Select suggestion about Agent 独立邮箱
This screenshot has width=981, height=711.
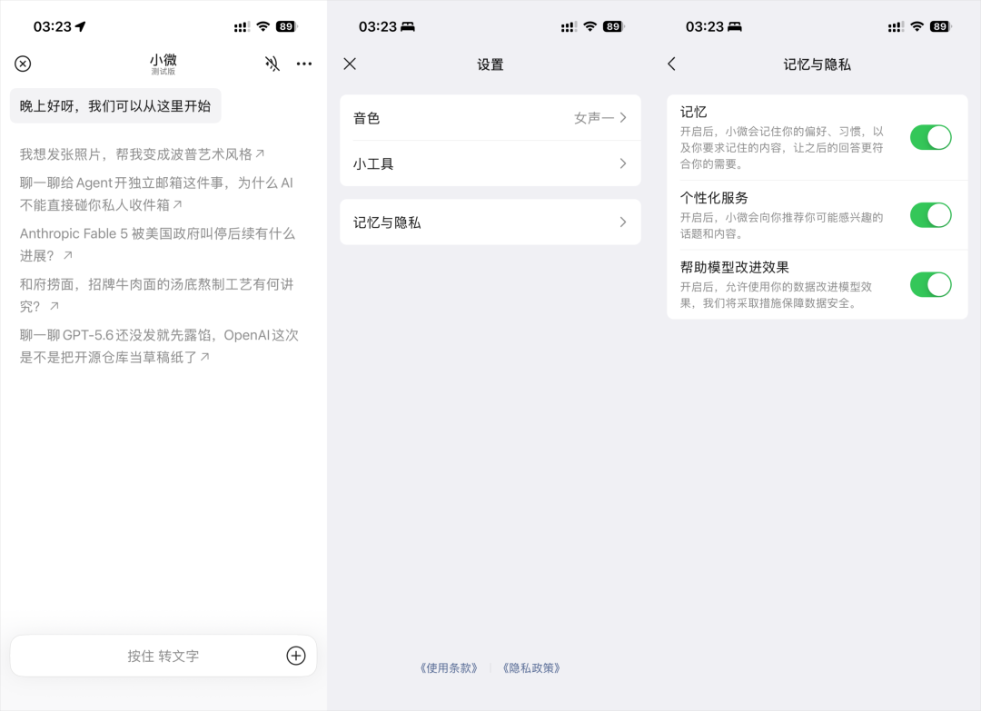pos(156,193)
